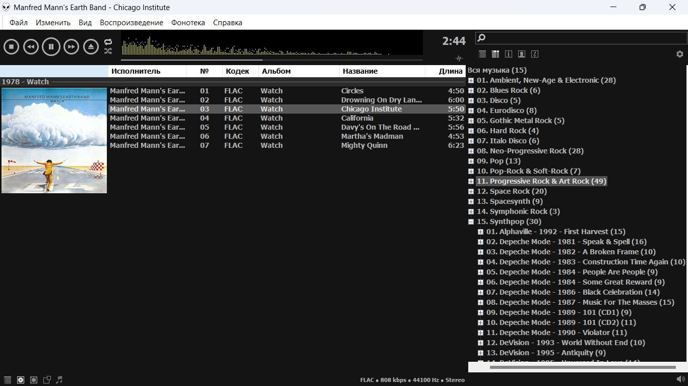The image size is (688, 386).
Task: Click the music note icon in status bar
Action: (59, 380)
